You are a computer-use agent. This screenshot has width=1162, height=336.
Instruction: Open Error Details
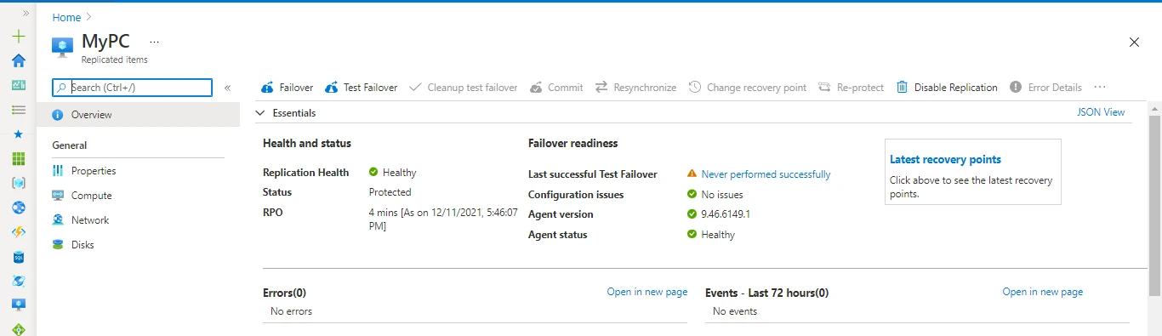point(1045,88)
